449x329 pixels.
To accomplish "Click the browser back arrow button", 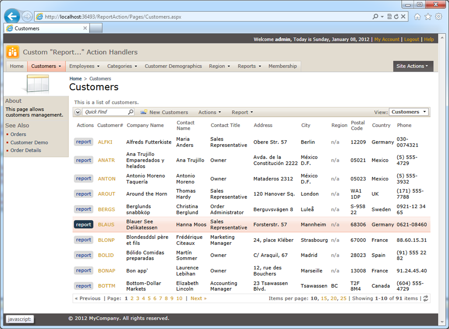I will 12,16.
